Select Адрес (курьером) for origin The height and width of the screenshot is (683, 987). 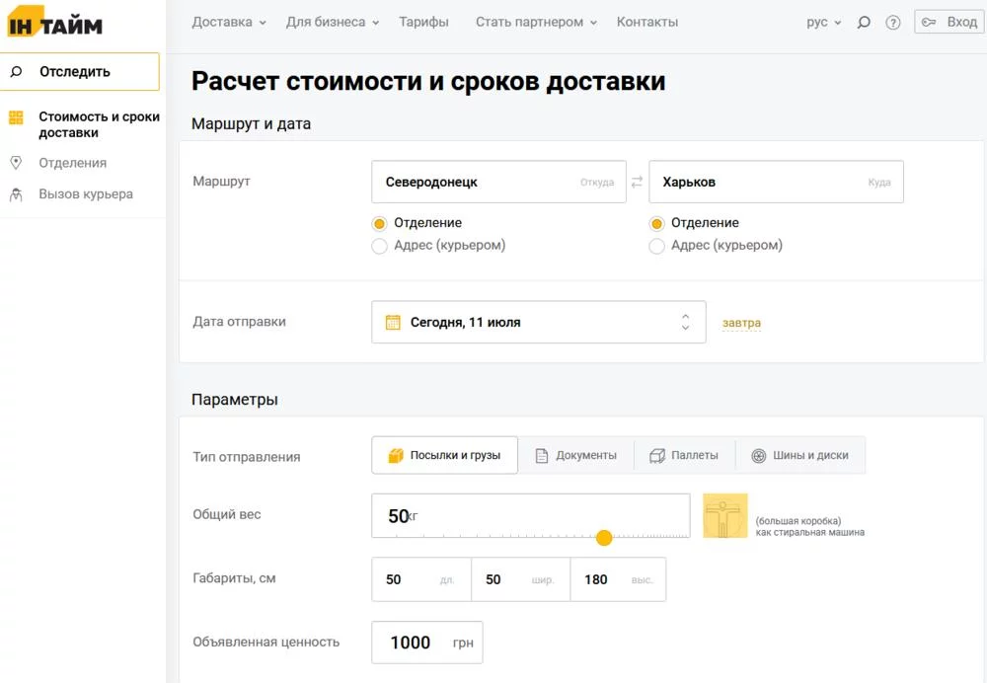379,246
